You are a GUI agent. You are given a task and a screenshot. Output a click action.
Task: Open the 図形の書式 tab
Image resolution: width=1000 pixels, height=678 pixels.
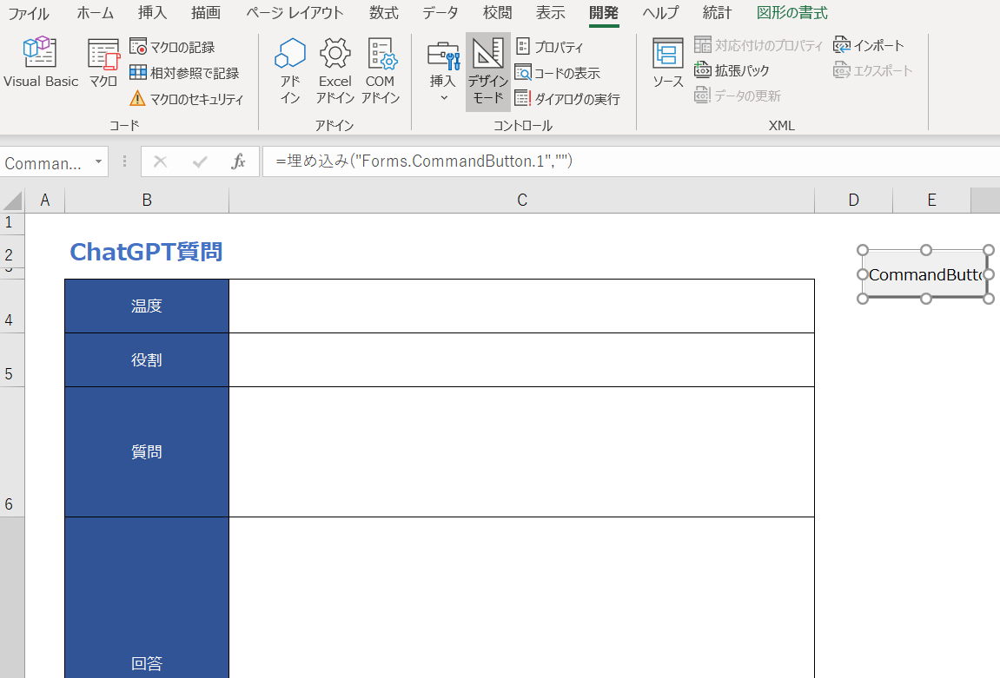792,13
